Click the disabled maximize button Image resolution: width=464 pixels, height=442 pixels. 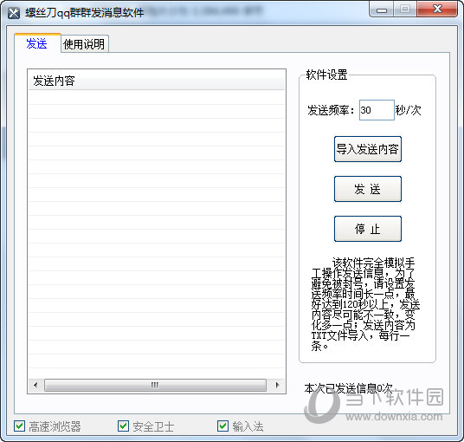pos(405,10)
